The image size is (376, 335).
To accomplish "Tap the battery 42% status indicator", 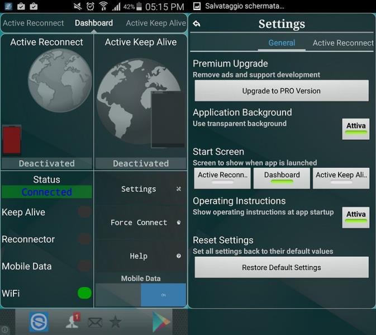I will point(132,6).
